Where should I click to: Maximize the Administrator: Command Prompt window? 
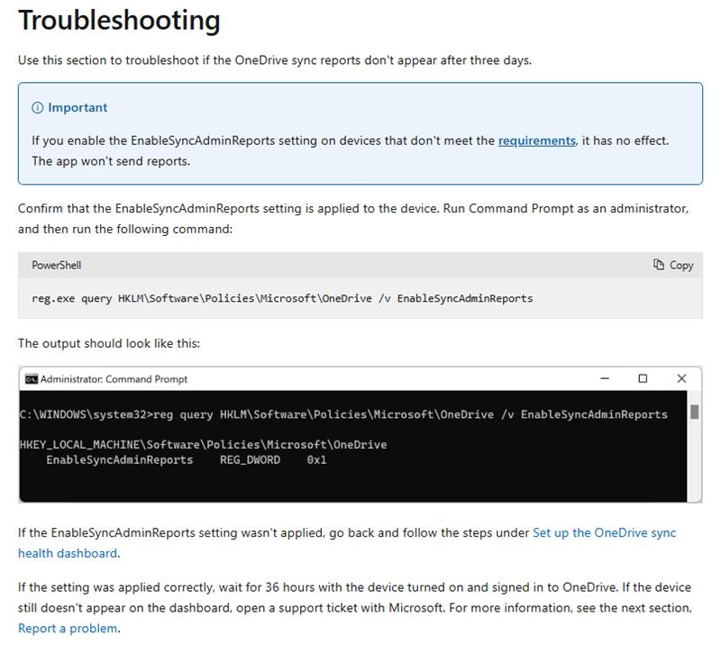pyautogui.click(x=643, y=378)
